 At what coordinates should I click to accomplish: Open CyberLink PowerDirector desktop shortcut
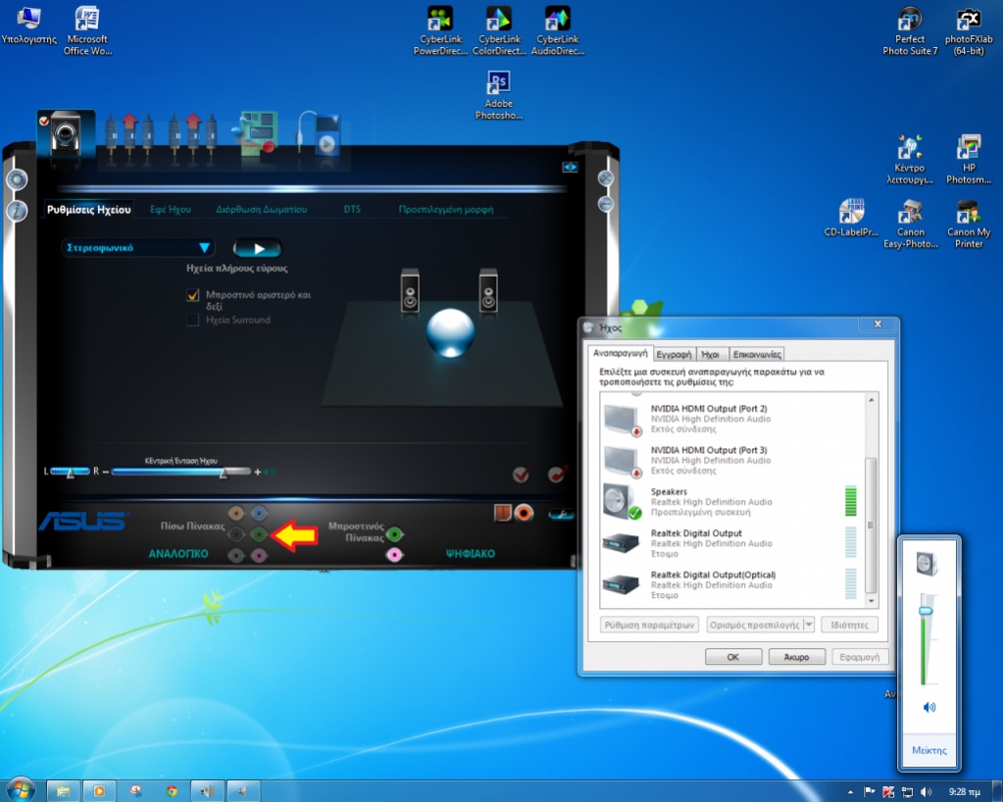coord(440,30)
